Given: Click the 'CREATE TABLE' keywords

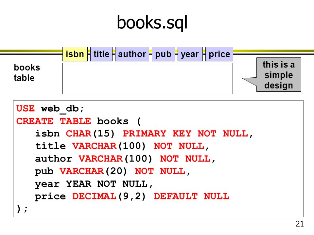Looking at the screenshot, I should (53, 121).
